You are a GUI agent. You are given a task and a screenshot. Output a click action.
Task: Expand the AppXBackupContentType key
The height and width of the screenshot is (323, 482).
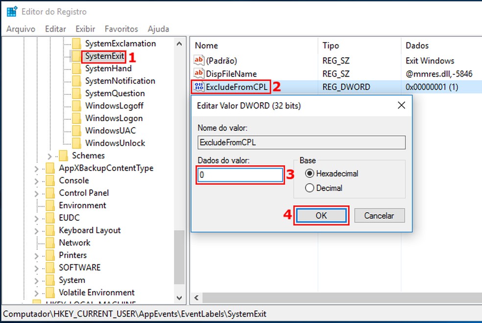point(36,169)
